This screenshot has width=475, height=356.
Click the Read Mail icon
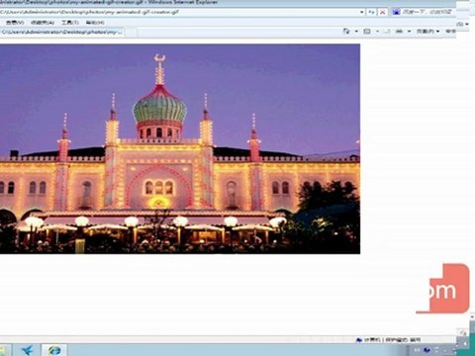coord(387,32)
